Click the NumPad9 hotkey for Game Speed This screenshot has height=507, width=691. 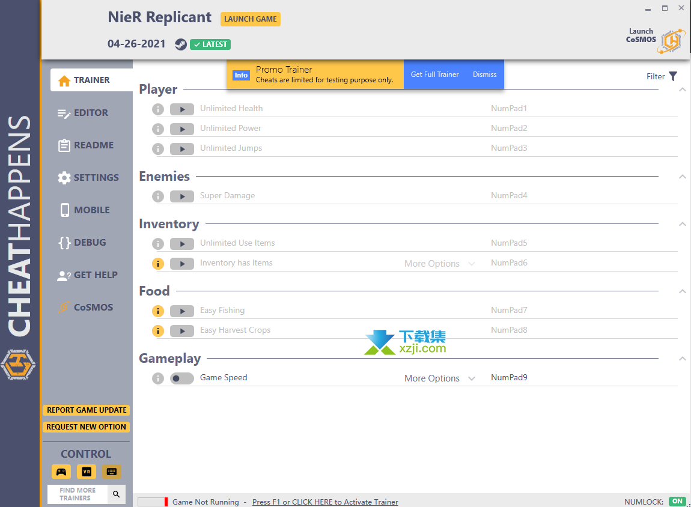click(x=509, y=377)
